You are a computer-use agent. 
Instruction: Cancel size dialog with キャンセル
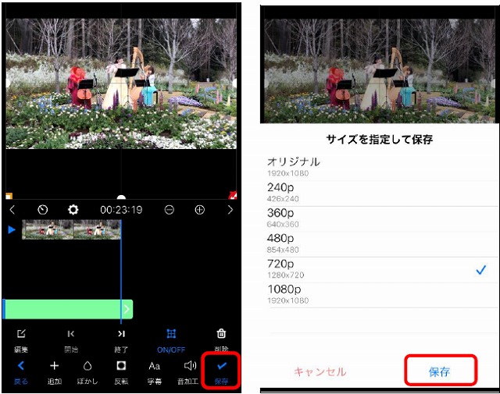pos(320,371)
